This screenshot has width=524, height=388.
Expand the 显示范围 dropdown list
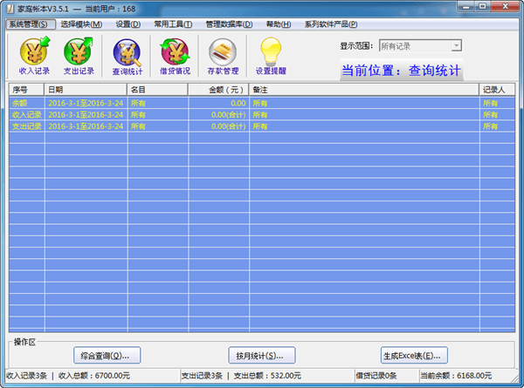point(456,45)
